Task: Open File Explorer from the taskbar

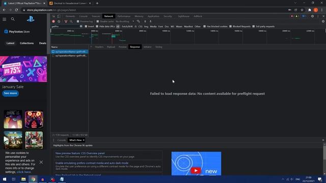Action: coord(23,179)
